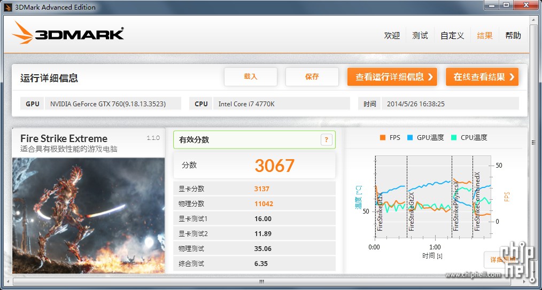Click the version number 1.1.0
542x290 pixels.
click(x=153, y=138)
